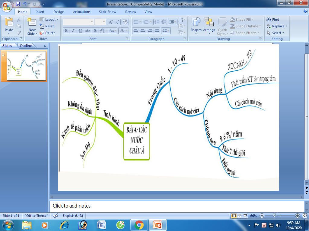This screenshot has width=309, height=231.
Task: Click the Office button logo
Action: click(6, 6)
